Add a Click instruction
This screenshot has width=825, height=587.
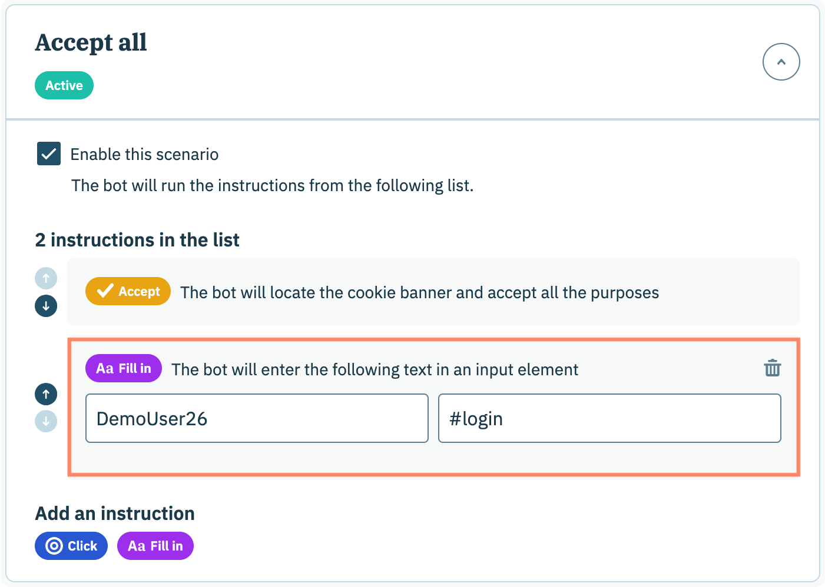click(71, 546)
